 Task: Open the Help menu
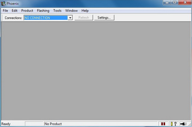coord(85,11)
